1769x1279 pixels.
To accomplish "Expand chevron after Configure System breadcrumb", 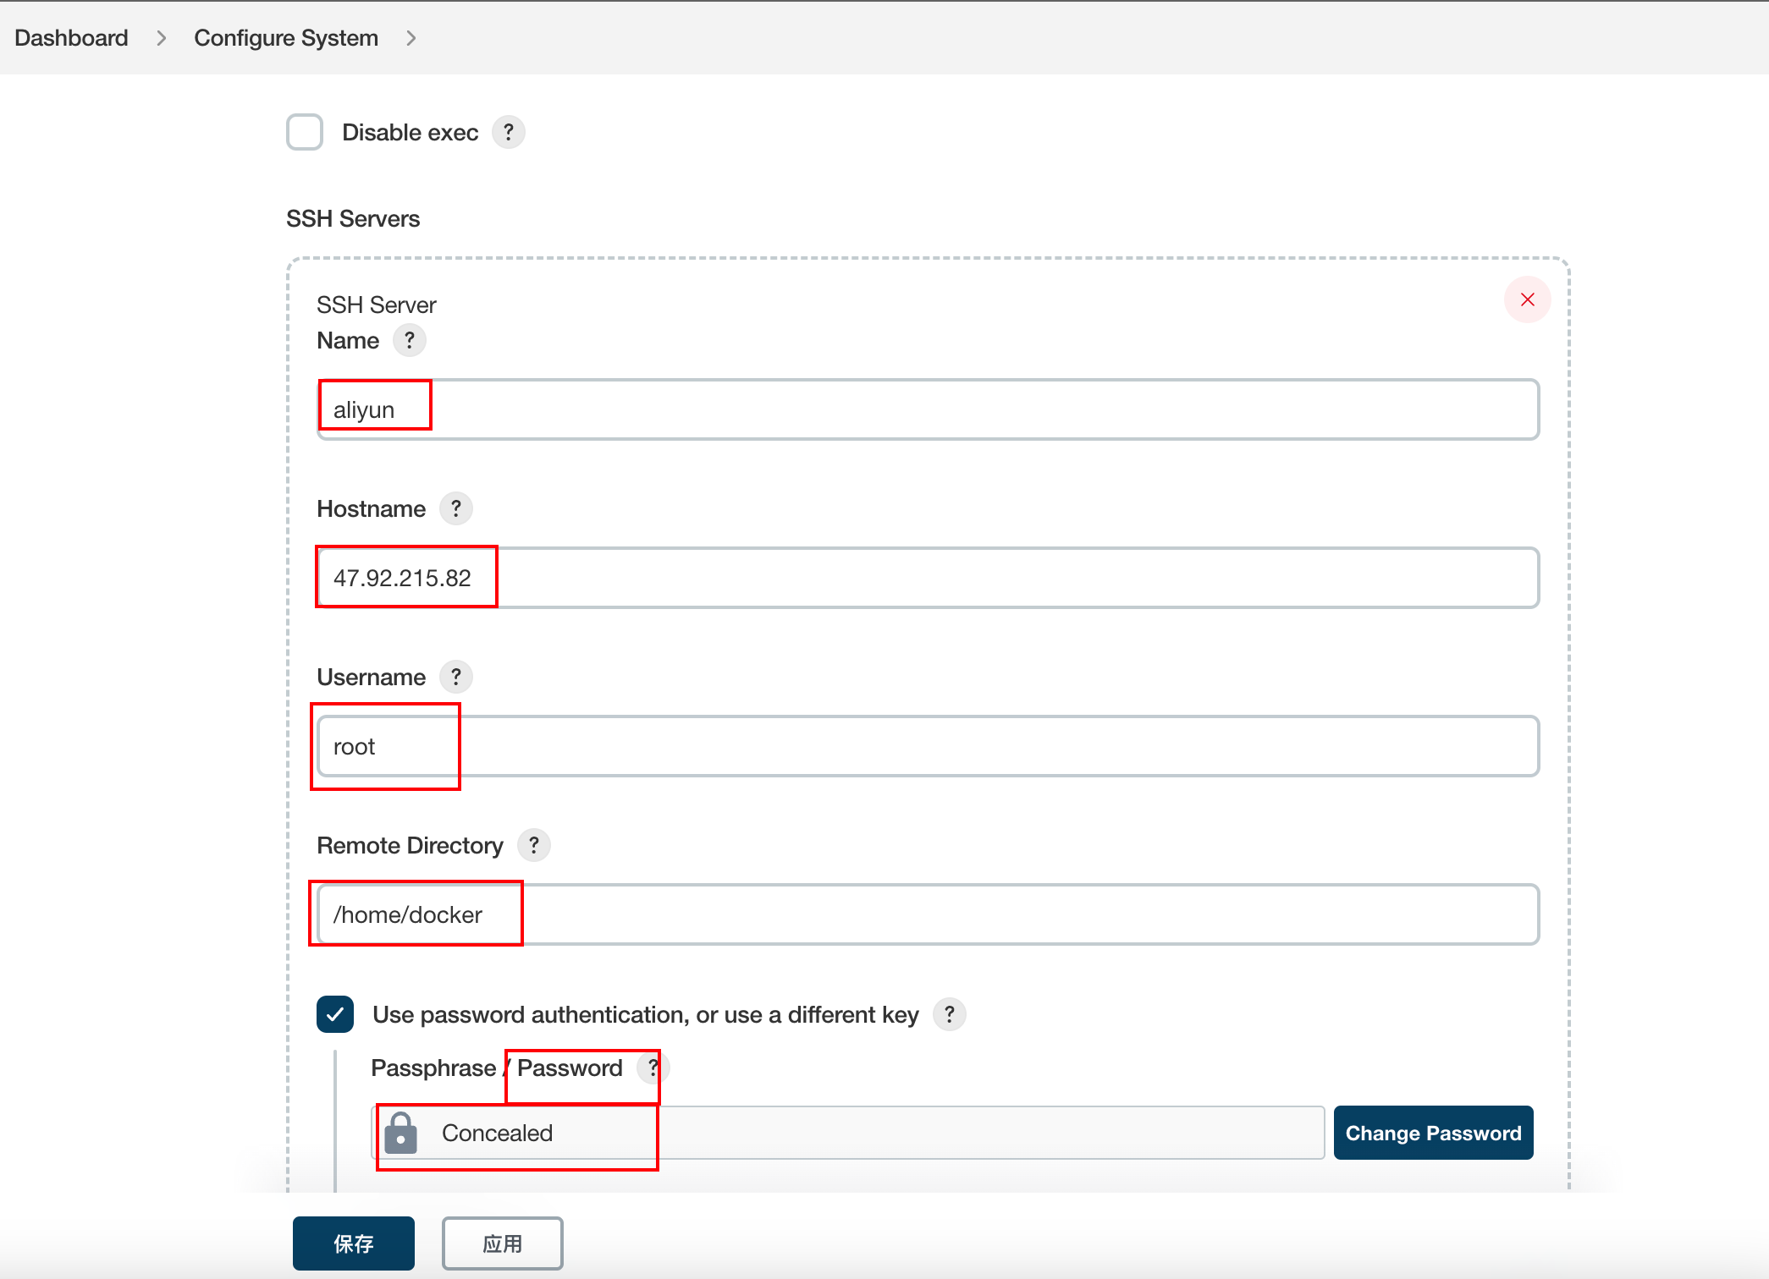I will [411, 38].
